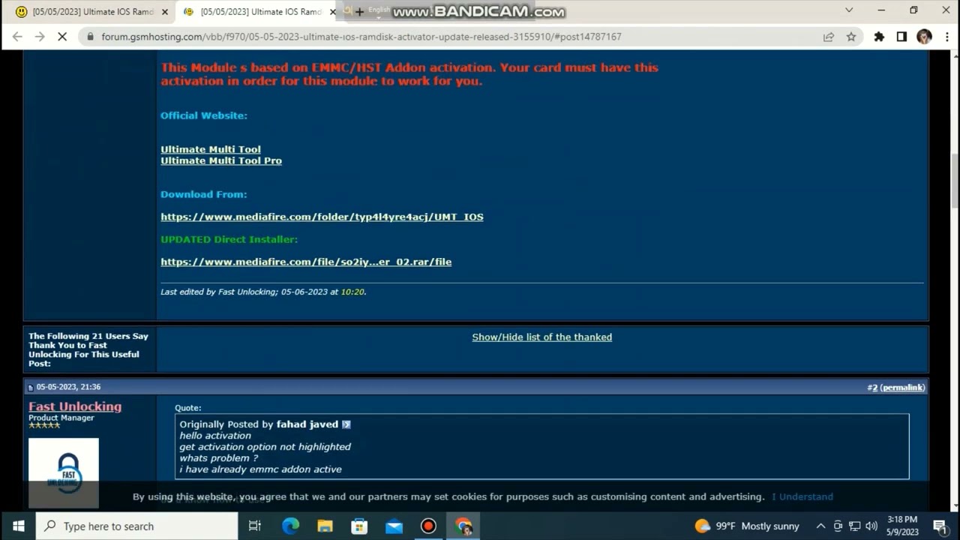Click quoted text 'hello activation'

[215, 436]
